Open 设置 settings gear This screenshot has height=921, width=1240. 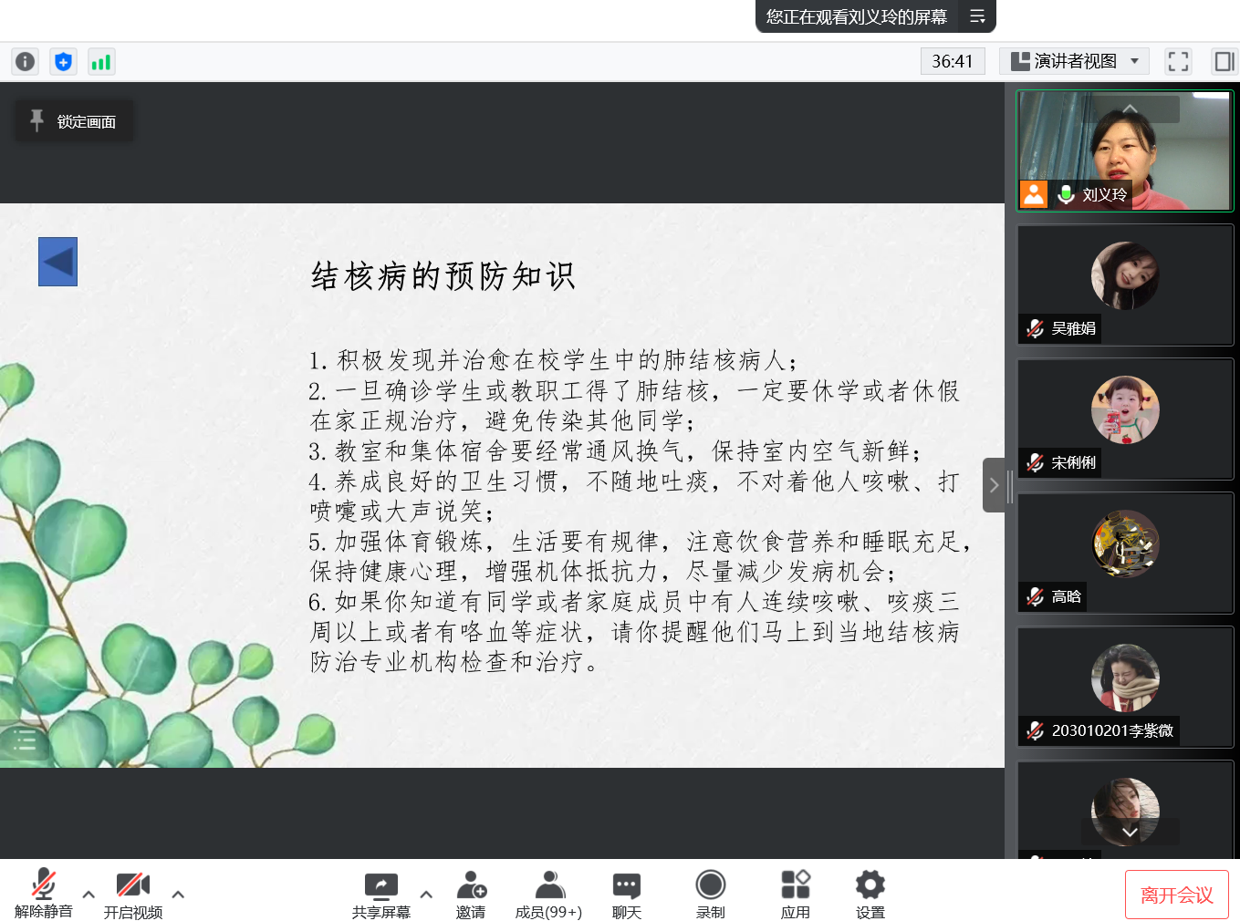tap(870, 894)
